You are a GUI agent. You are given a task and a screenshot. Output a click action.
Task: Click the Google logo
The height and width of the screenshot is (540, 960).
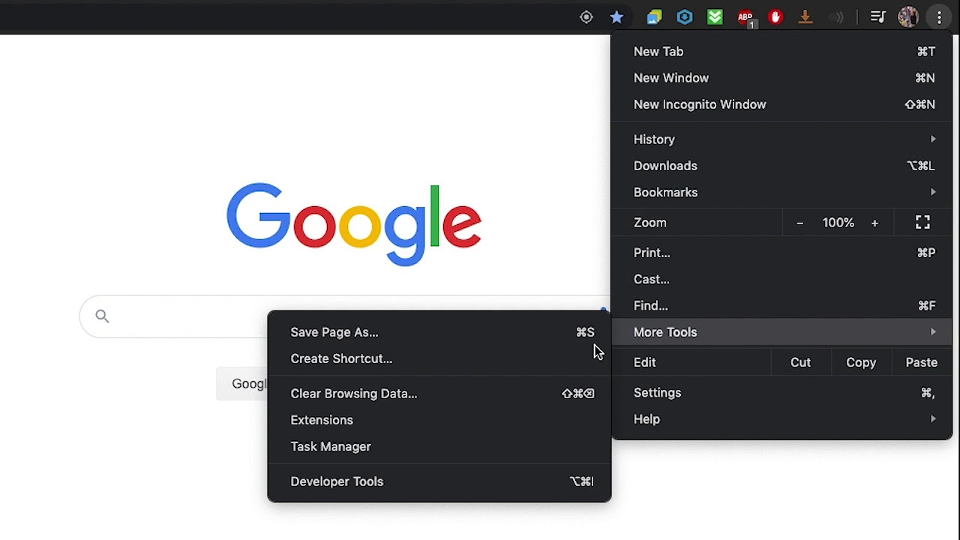pyautogui.click(x=353, y=223)
